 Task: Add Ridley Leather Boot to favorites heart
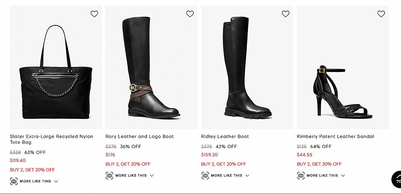[x=286, y=14]
